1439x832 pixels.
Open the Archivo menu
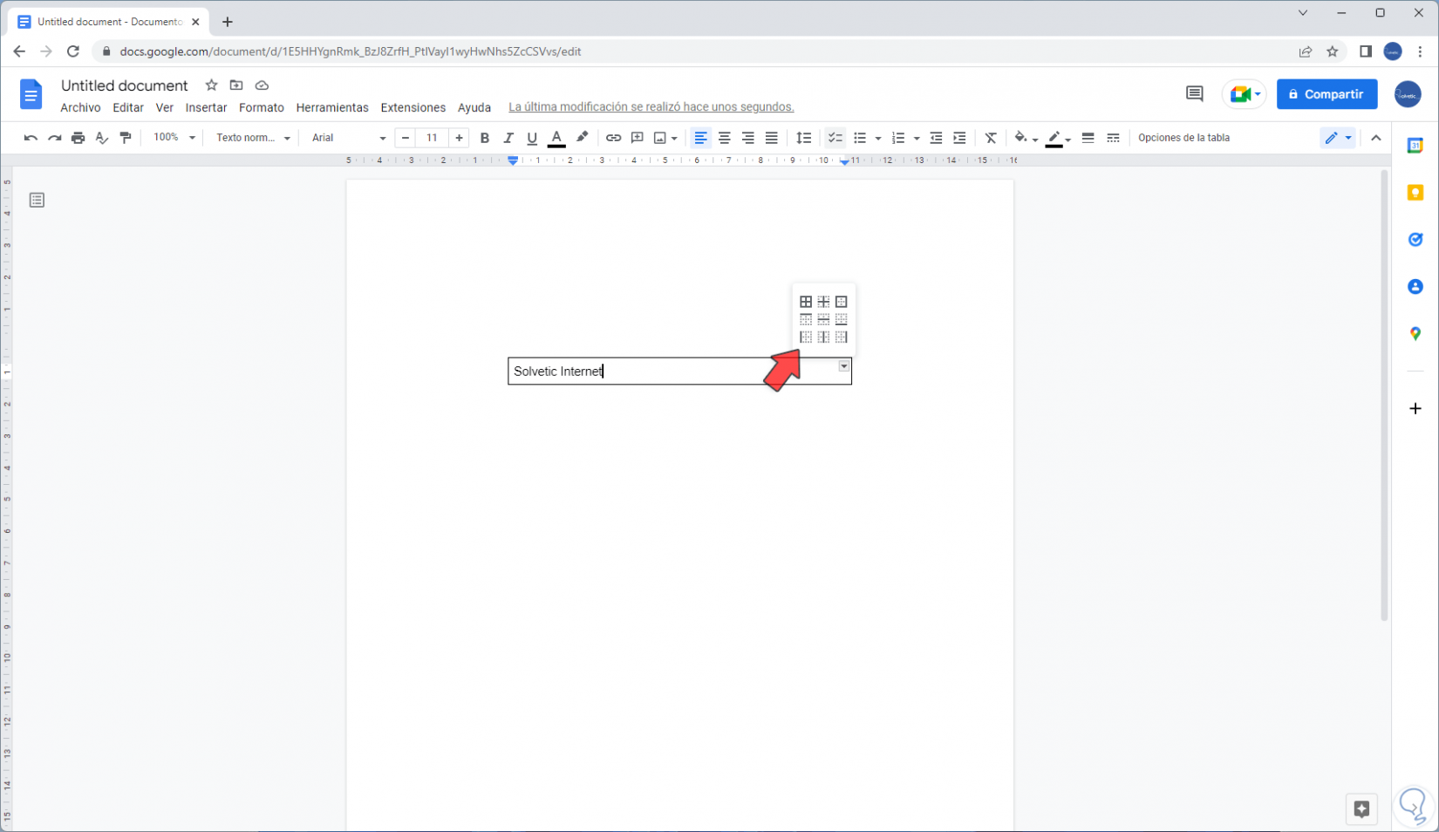point(80,107)
